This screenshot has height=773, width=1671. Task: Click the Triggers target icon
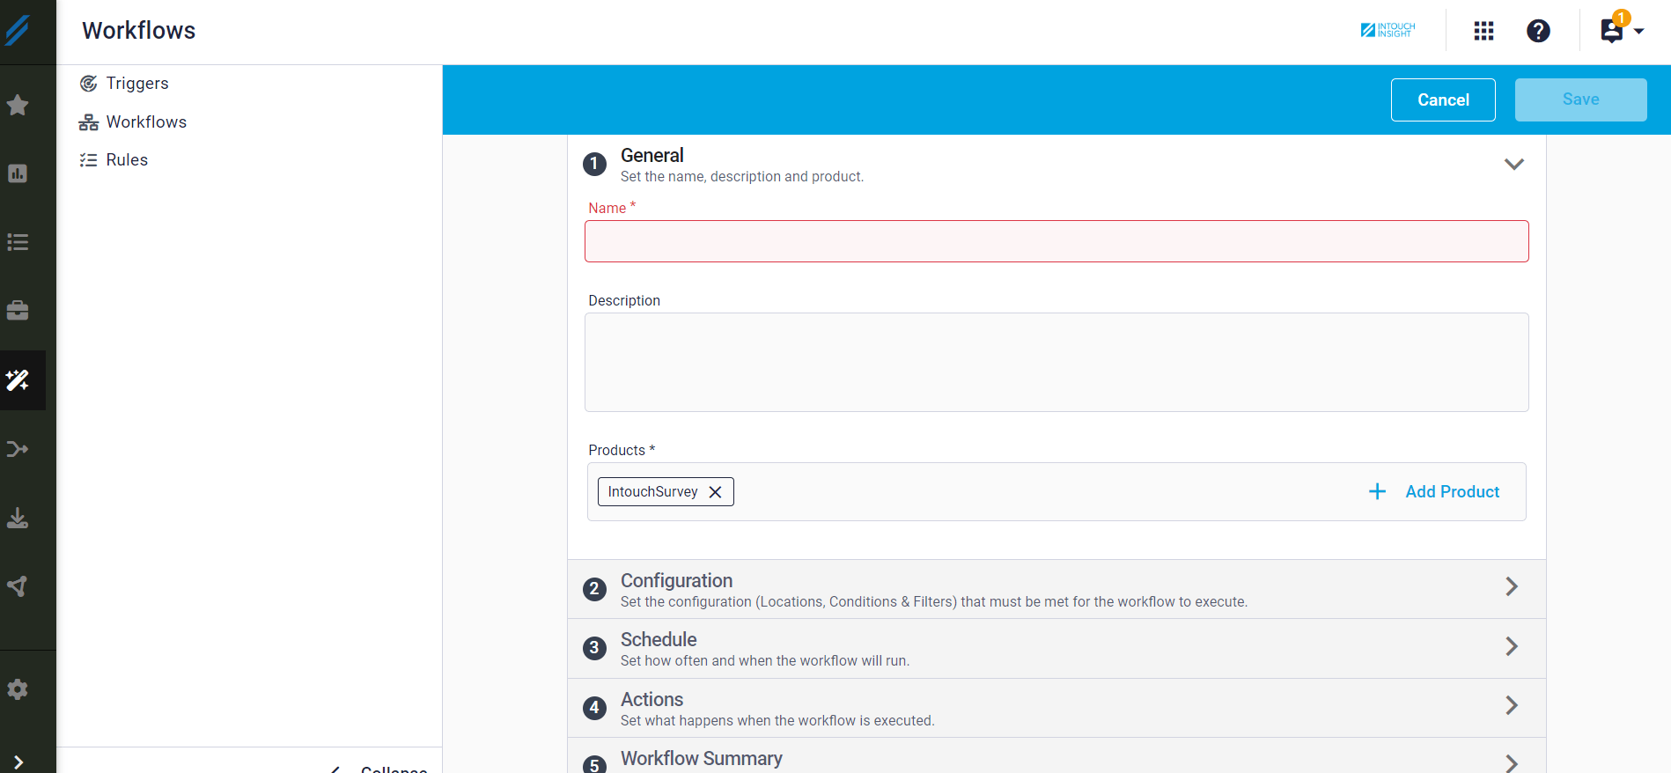pos(88,84)
